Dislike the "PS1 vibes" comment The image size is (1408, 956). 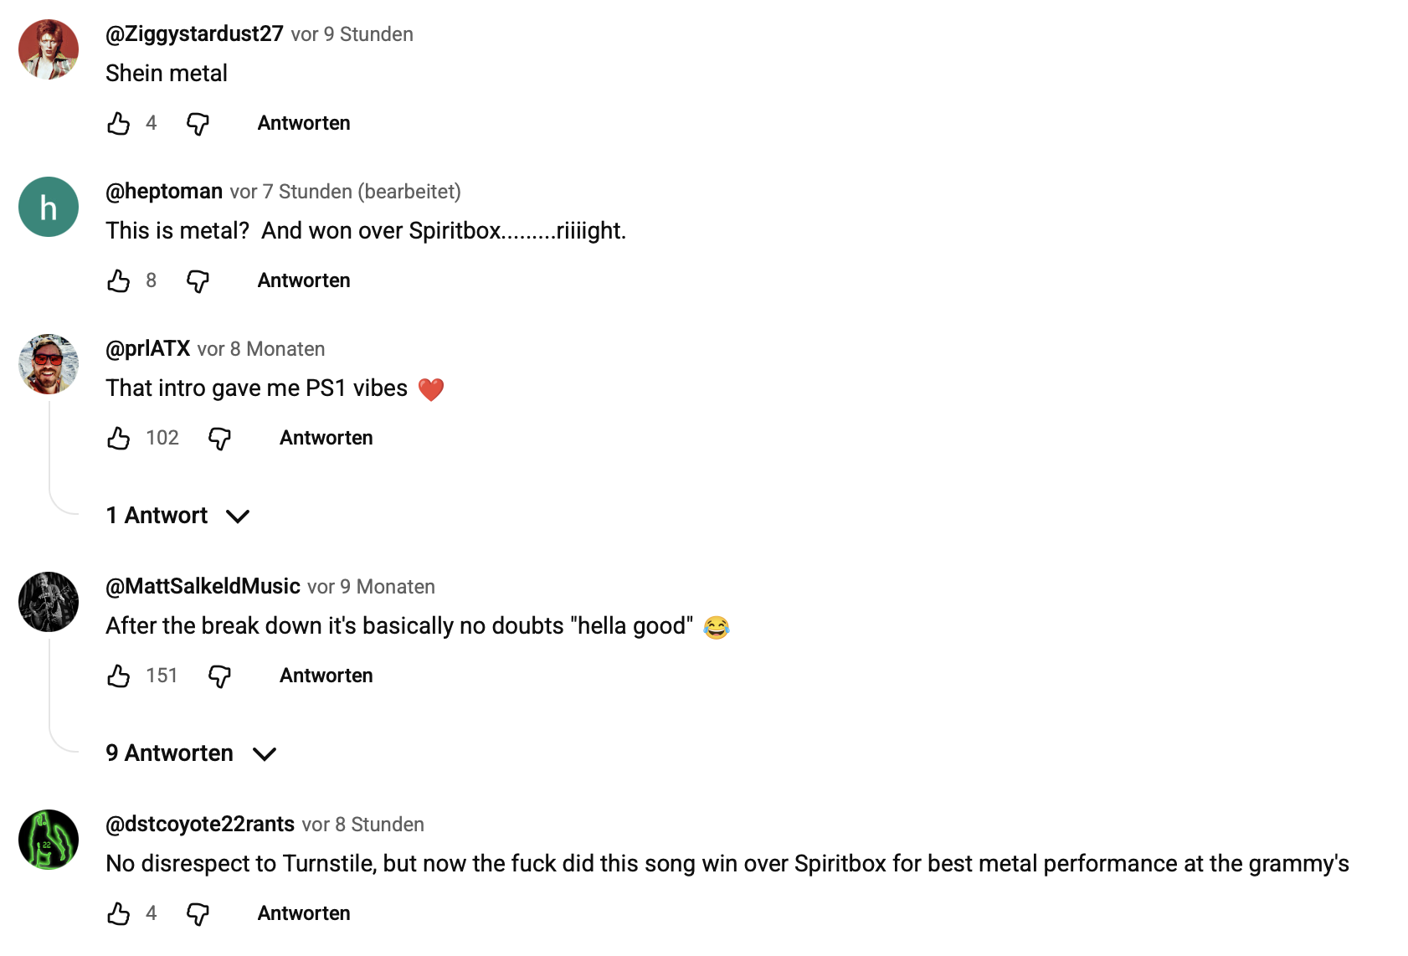(219, 439)
